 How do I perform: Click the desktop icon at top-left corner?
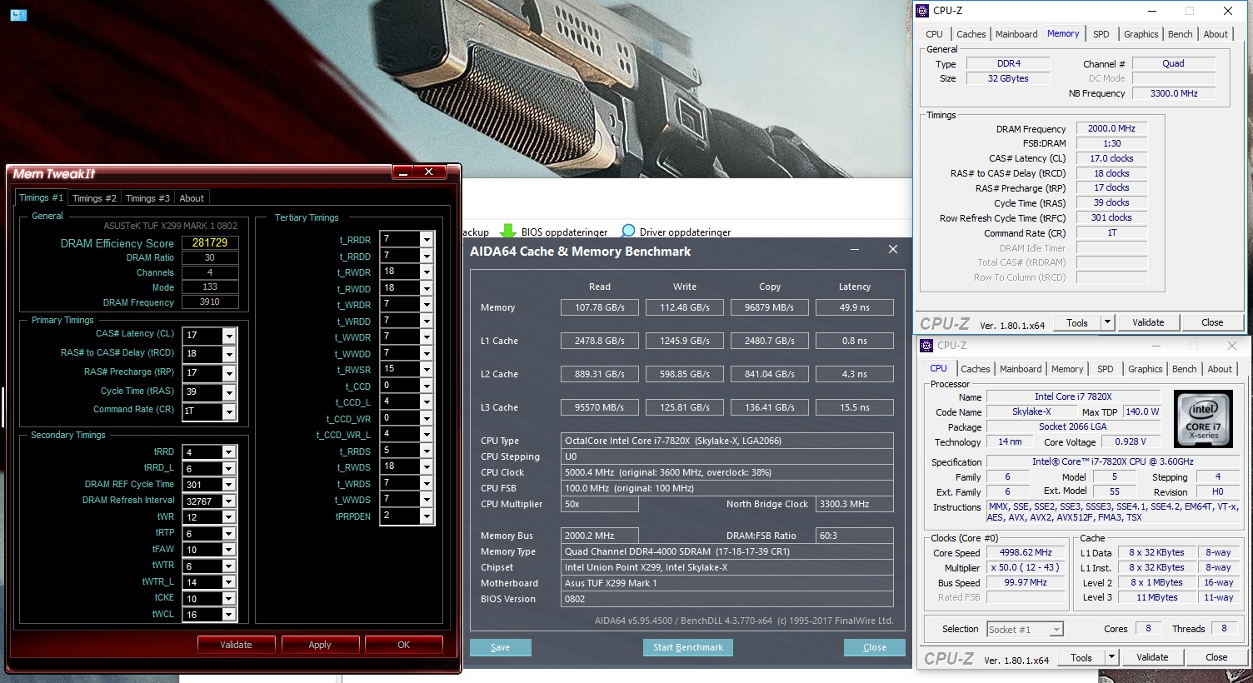(x=18, y=14)
